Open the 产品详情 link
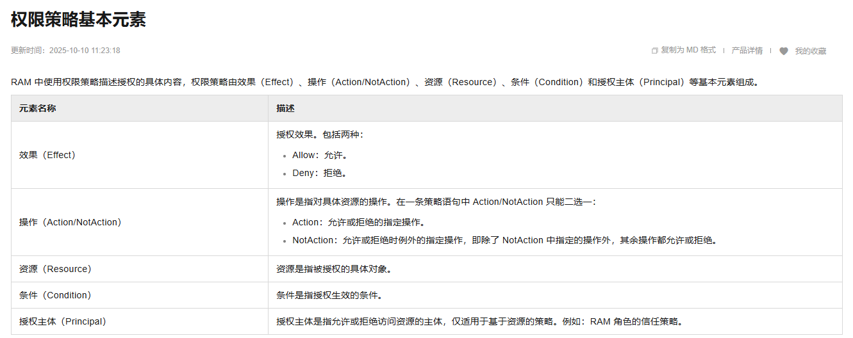Screen dimensions: 853x338 pos(747,51)
